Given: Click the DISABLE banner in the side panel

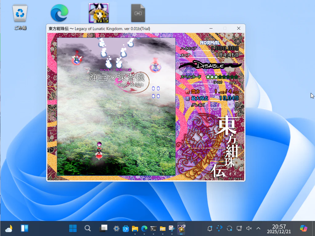Looking at the screenshot, I should point(210,65).
